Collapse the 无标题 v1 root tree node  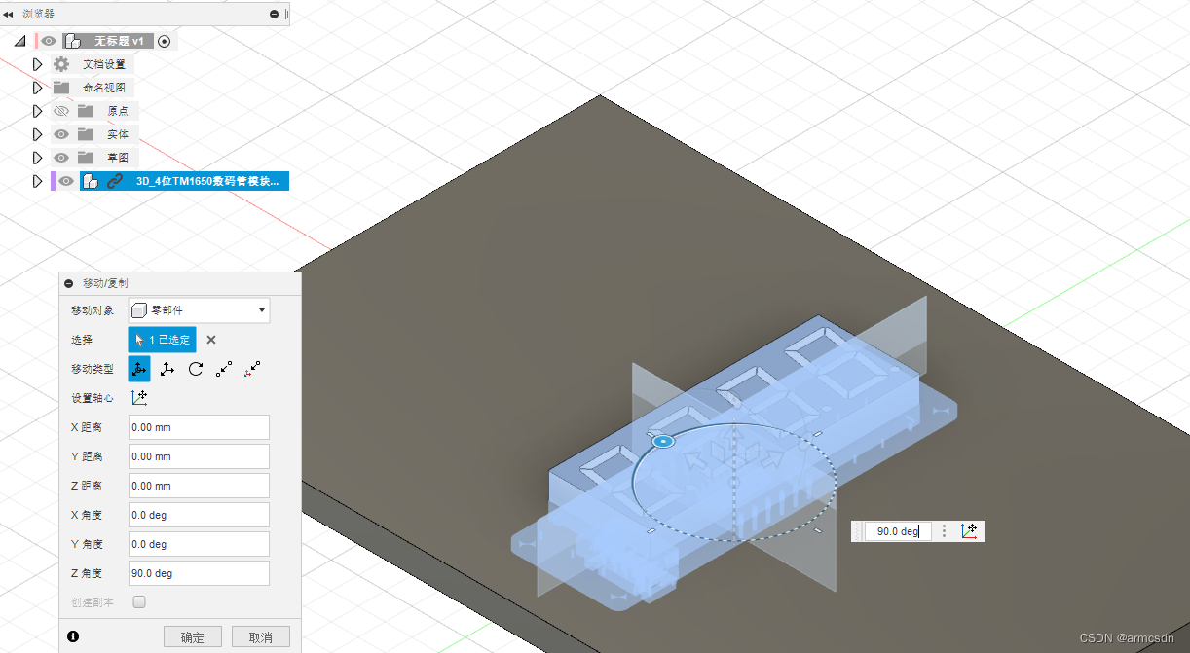pyautogui.click(x=20, y=41)
